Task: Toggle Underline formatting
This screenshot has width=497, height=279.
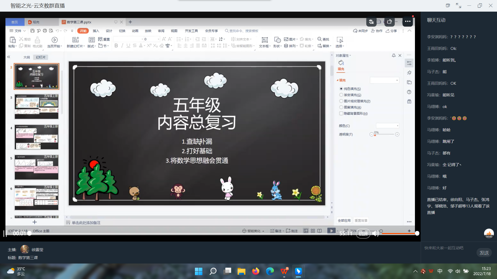Action: [128, 46]
